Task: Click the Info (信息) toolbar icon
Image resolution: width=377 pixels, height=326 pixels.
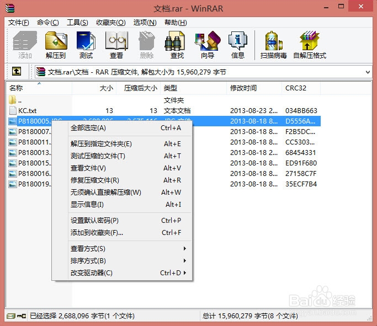Action: tap(237, 45)
